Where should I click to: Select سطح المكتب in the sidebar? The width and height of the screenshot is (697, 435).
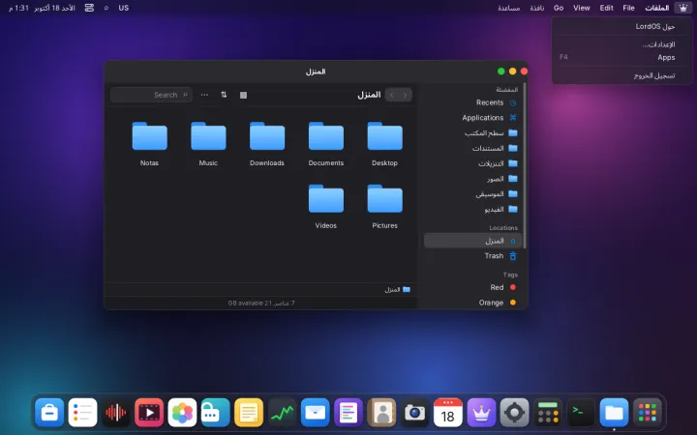pyautogui.click(x=472, y=132)
